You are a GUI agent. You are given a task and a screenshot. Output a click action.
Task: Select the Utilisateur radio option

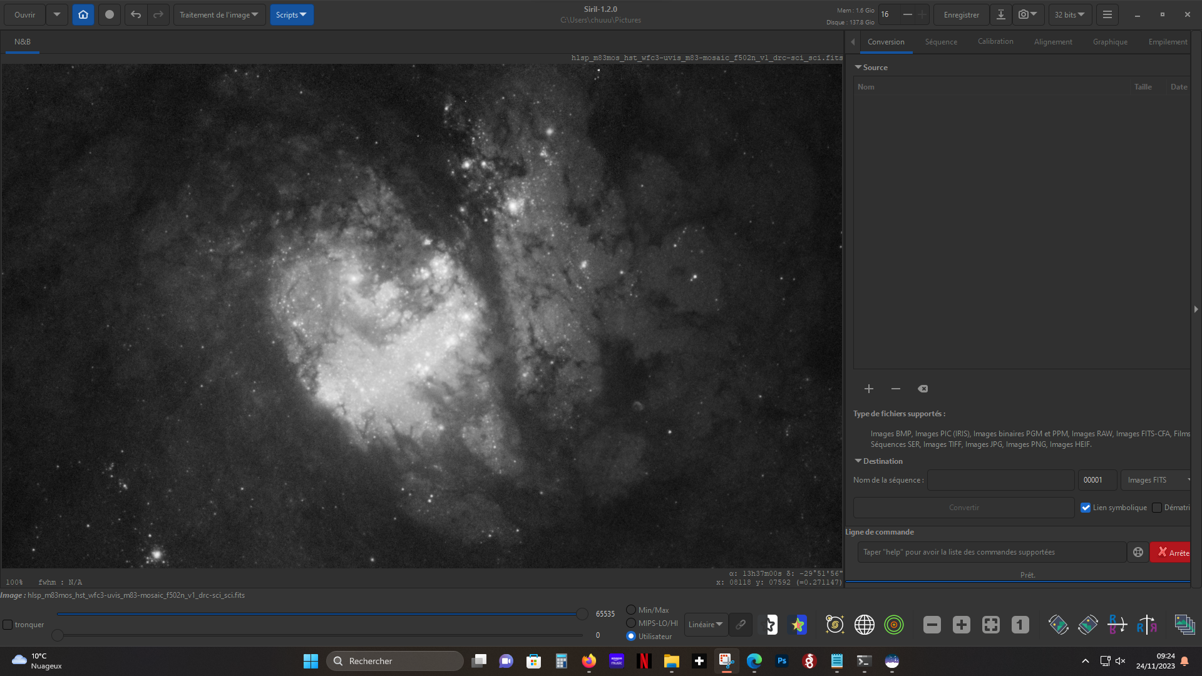click(631, 637)
